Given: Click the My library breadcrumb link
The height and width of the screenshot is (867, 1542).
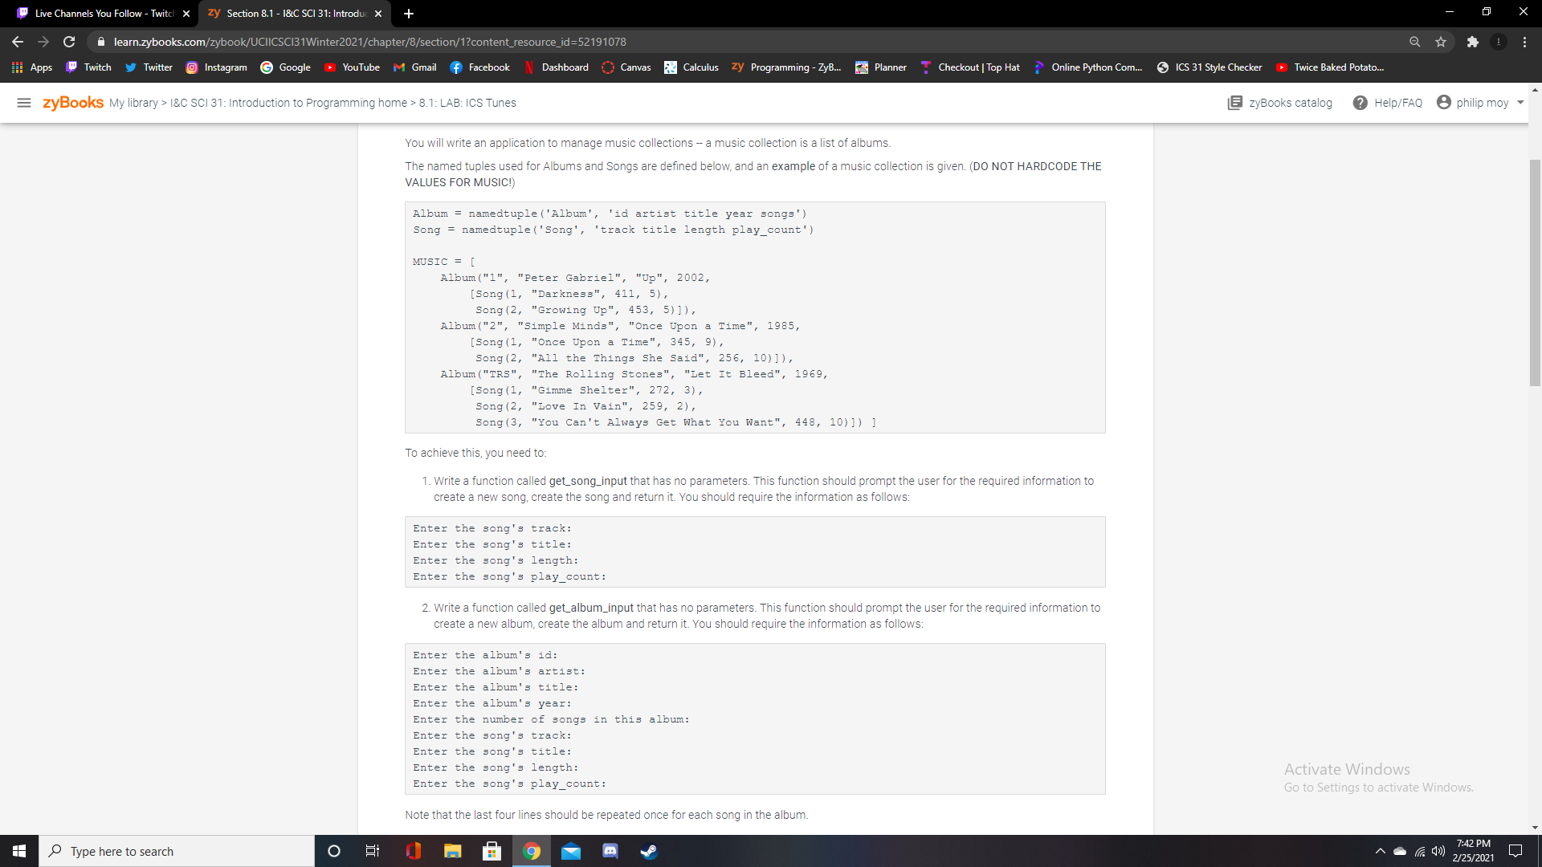Looking at the screenshot, I should click(x=133, y=103).
